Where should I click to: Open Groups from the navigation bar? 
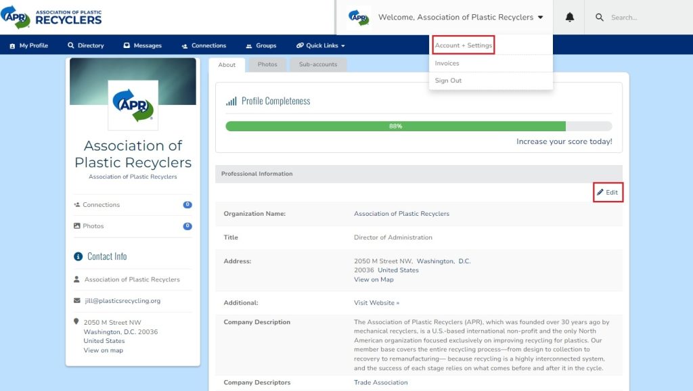tap(261, 45)
